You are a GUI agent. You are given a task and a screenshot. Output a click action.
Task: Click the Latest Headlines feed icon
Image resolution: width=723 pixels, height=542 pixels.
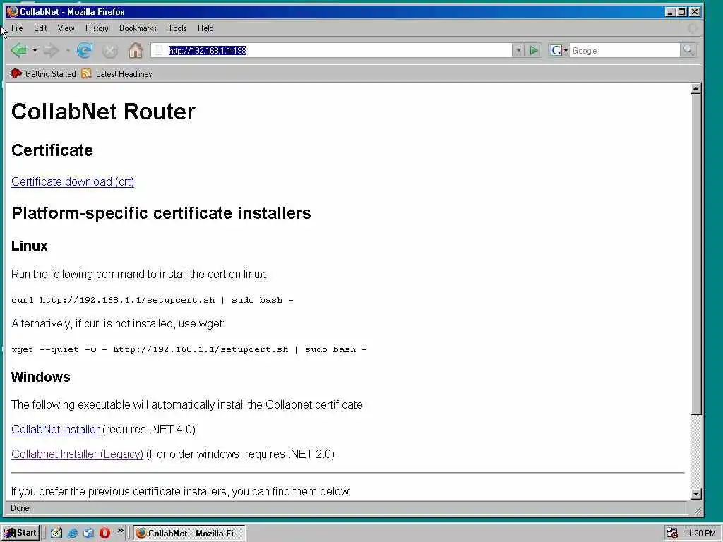[x=86, y=73]
